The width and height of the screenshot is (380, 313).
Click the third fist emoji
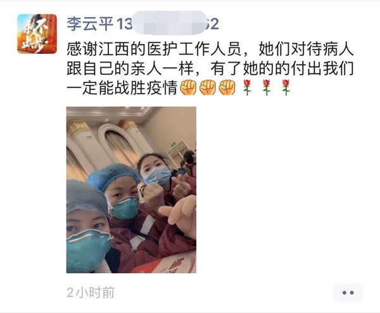(227, 87)
